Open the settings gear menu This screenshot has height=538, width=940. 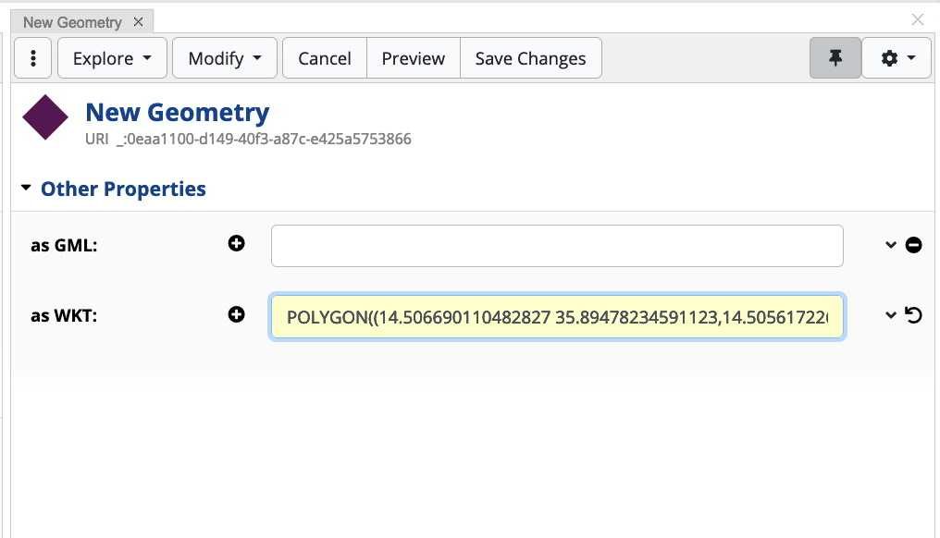click(x=896, y=57)
